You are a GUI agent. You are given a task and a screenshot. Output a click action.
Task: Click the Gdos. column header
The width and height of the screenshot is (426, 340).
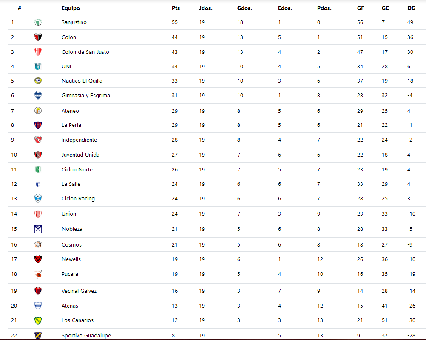pos(244,8)
